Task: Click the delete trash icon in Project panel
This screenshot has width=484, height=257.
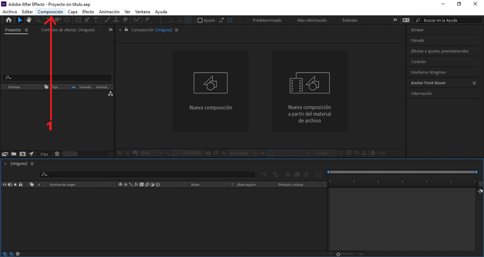Action: [57, 154]
